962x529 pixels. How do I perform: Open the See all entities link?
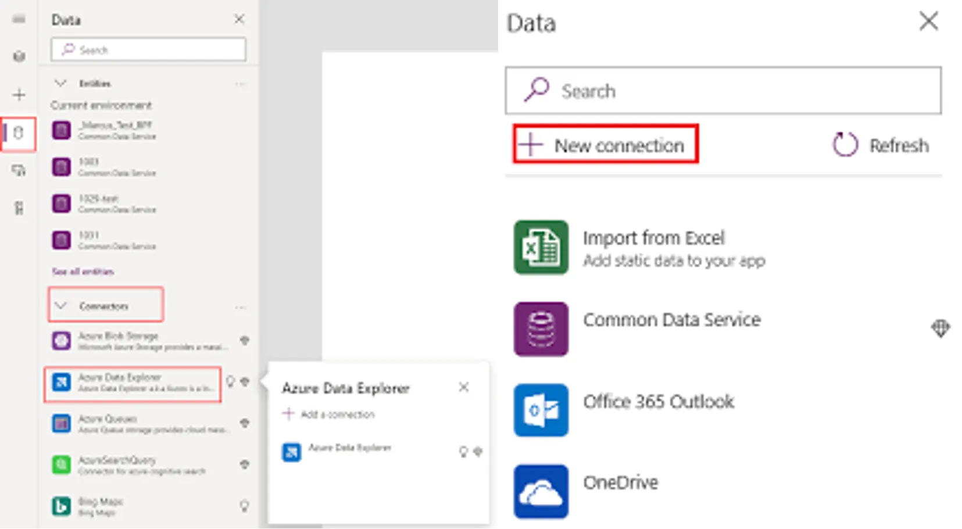point(83,271)
